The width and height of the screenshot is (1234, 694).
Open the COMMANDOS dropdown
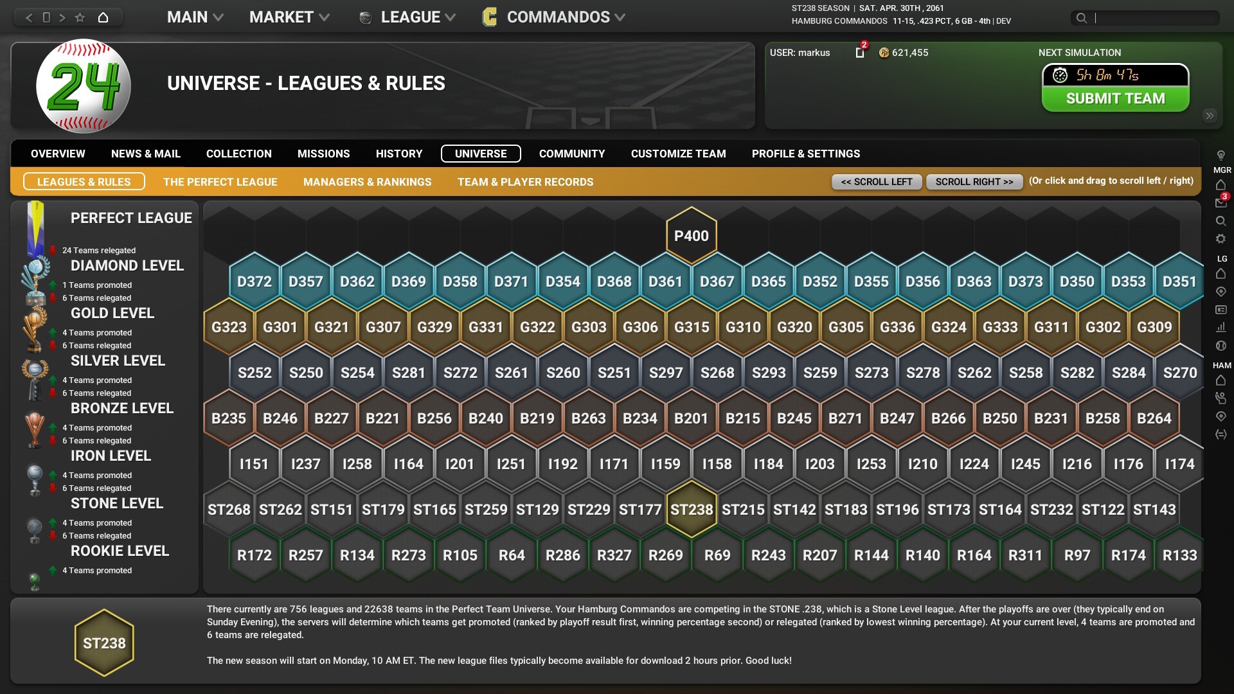(559, 16)
